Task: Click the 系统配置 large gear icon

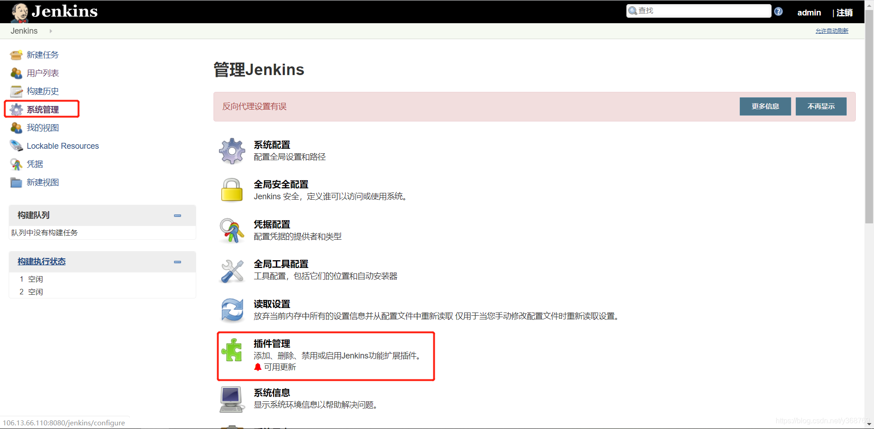Action: point(232,151)
